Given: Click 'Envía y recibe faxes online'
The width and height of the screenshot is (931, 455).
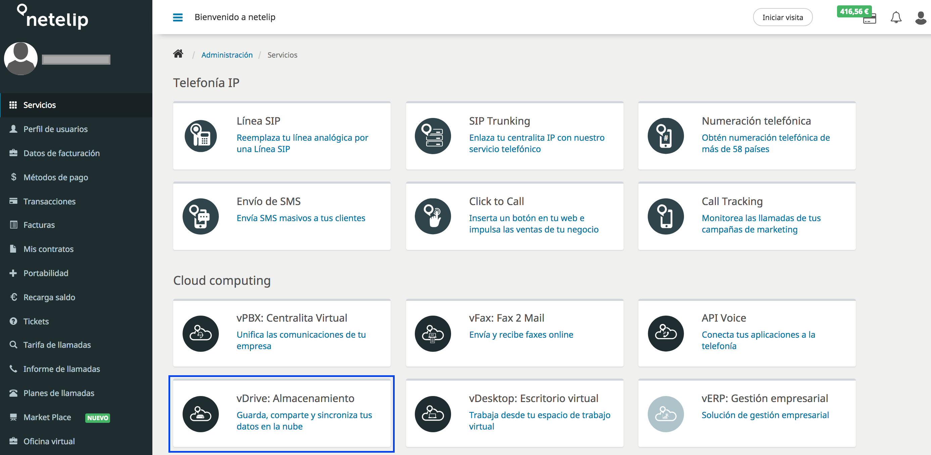Looking at the screenshot, I should [521, 334].
